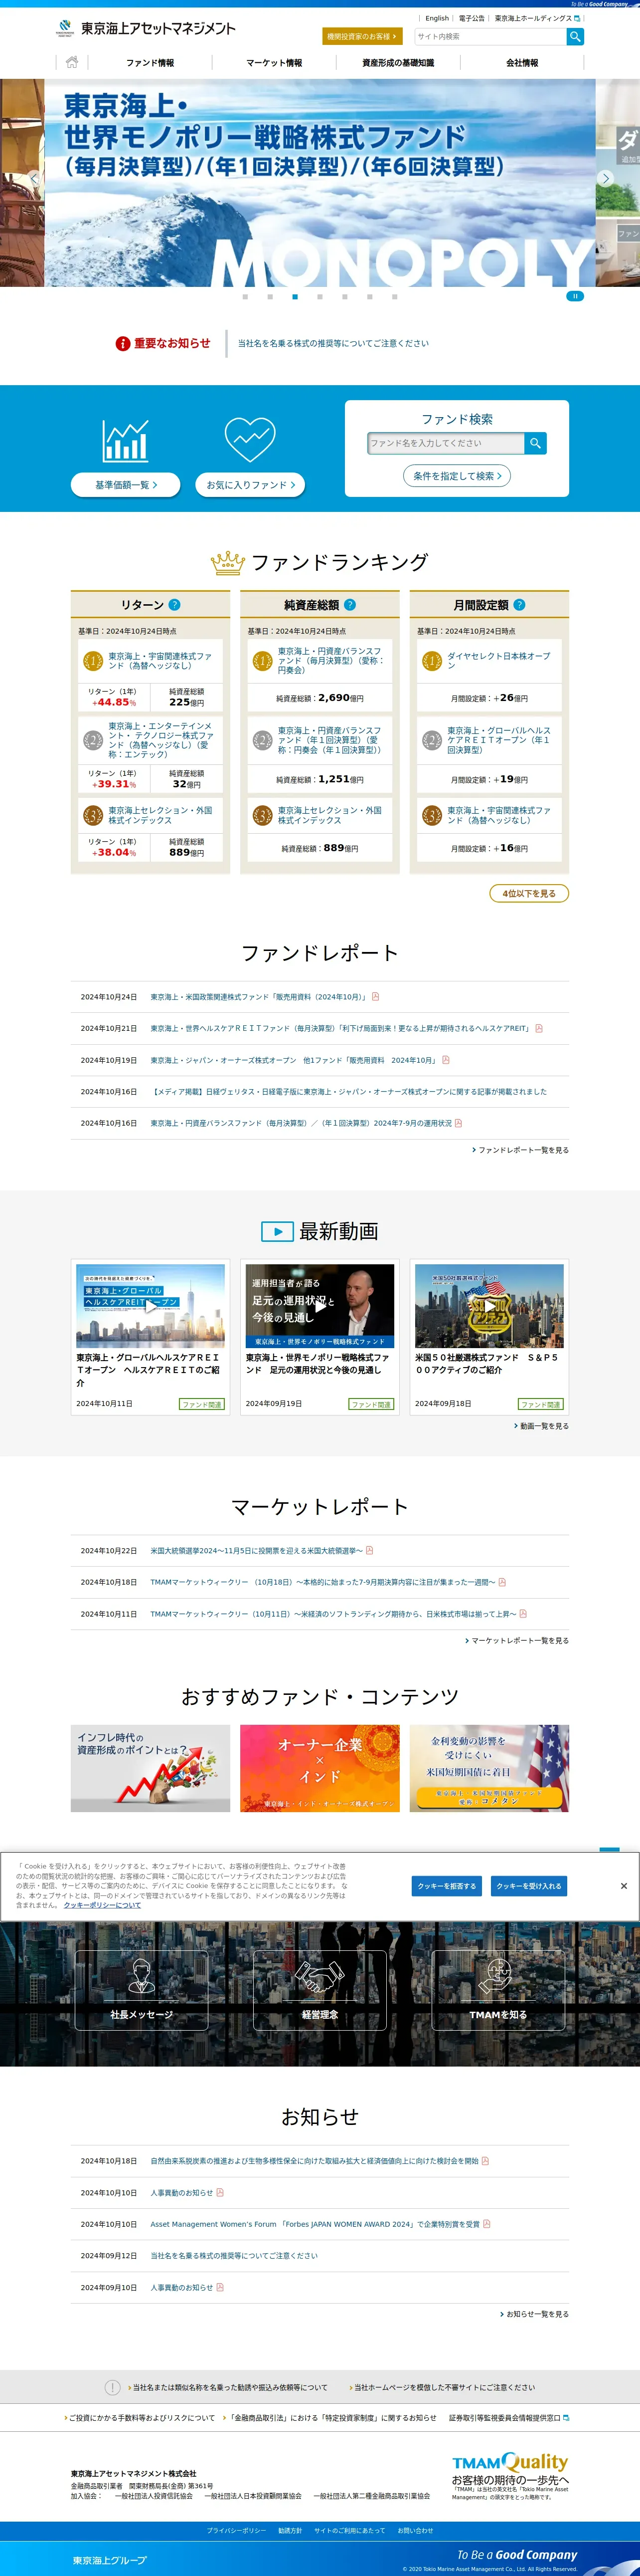Open Forbes JAPAN WOMEN AWARD 2024 news item
640x2576 pixels.
click(x=315, y=2224)
